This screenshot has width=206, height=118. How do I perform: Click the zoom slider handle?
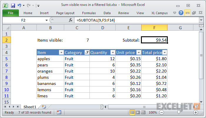click(x=179, y=112)
